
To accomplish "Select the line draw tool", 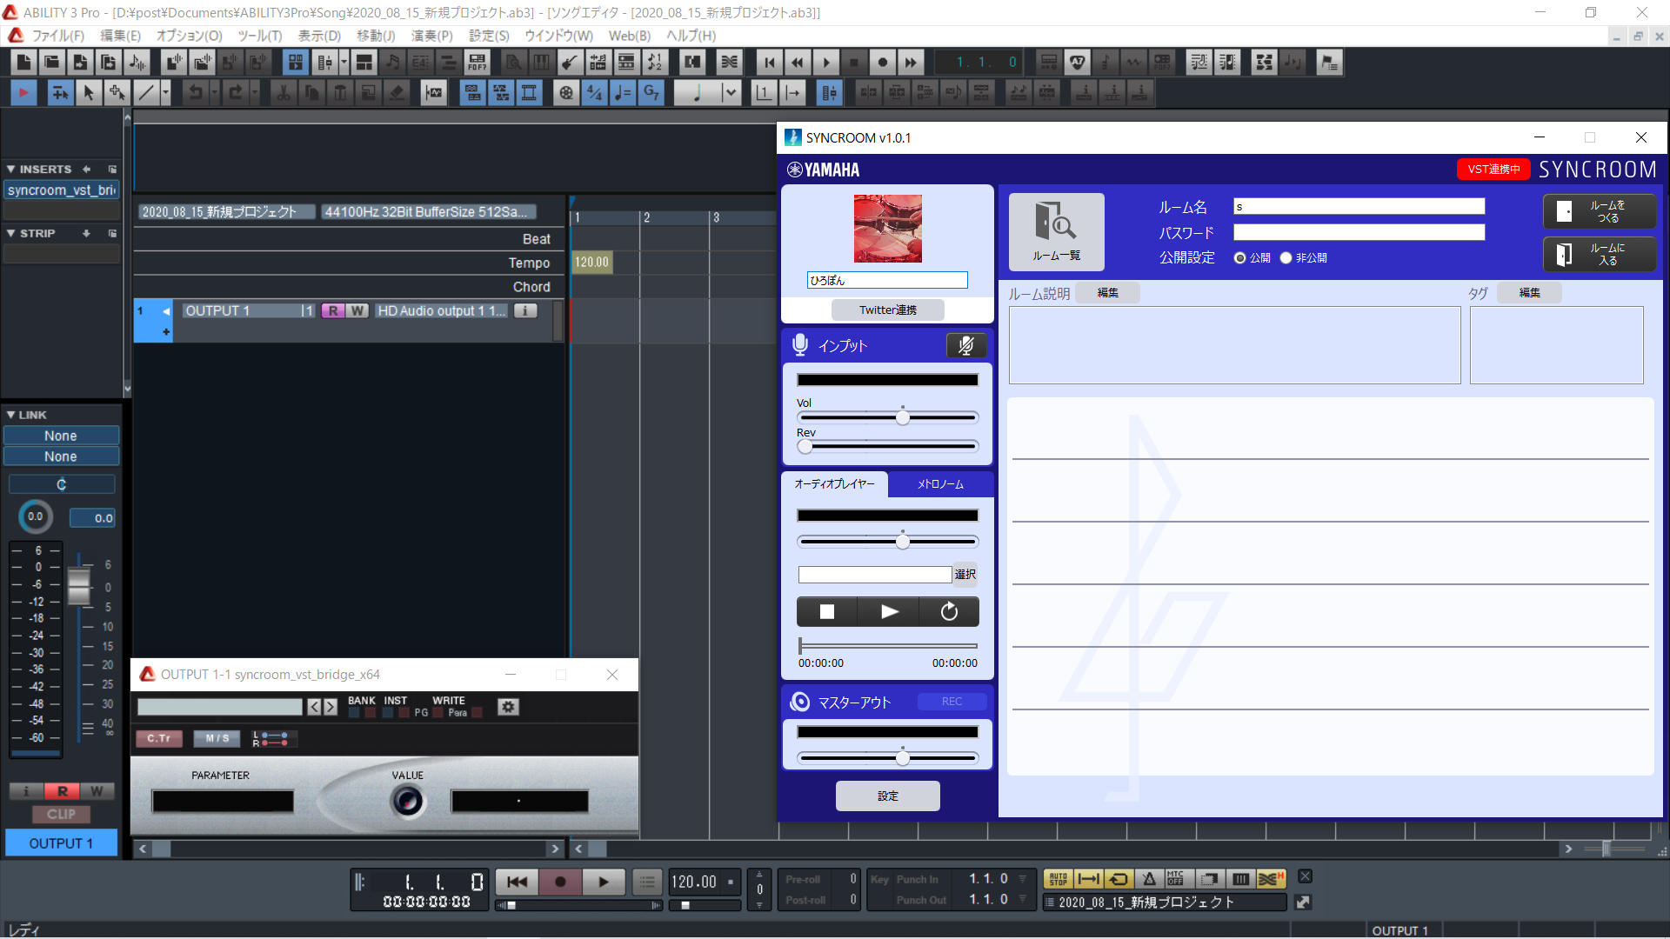I will click(x=146, y=93).
